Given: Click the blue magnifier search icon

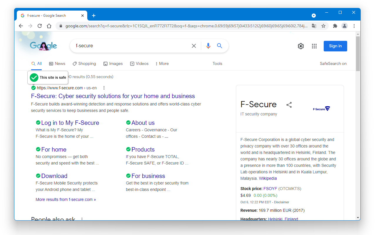Looking at the screenshot, I should 220,46.
